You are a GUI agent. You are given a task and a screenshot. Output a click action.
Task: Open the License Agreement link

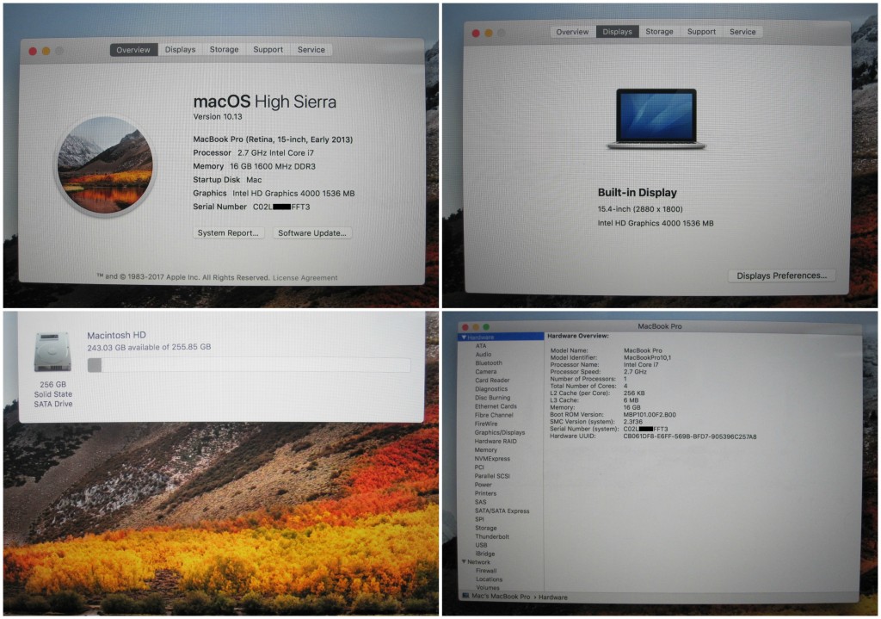pos(305,278)
